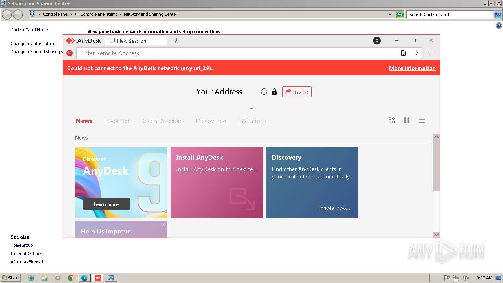Go back in Control Panel window

[7, 15]
